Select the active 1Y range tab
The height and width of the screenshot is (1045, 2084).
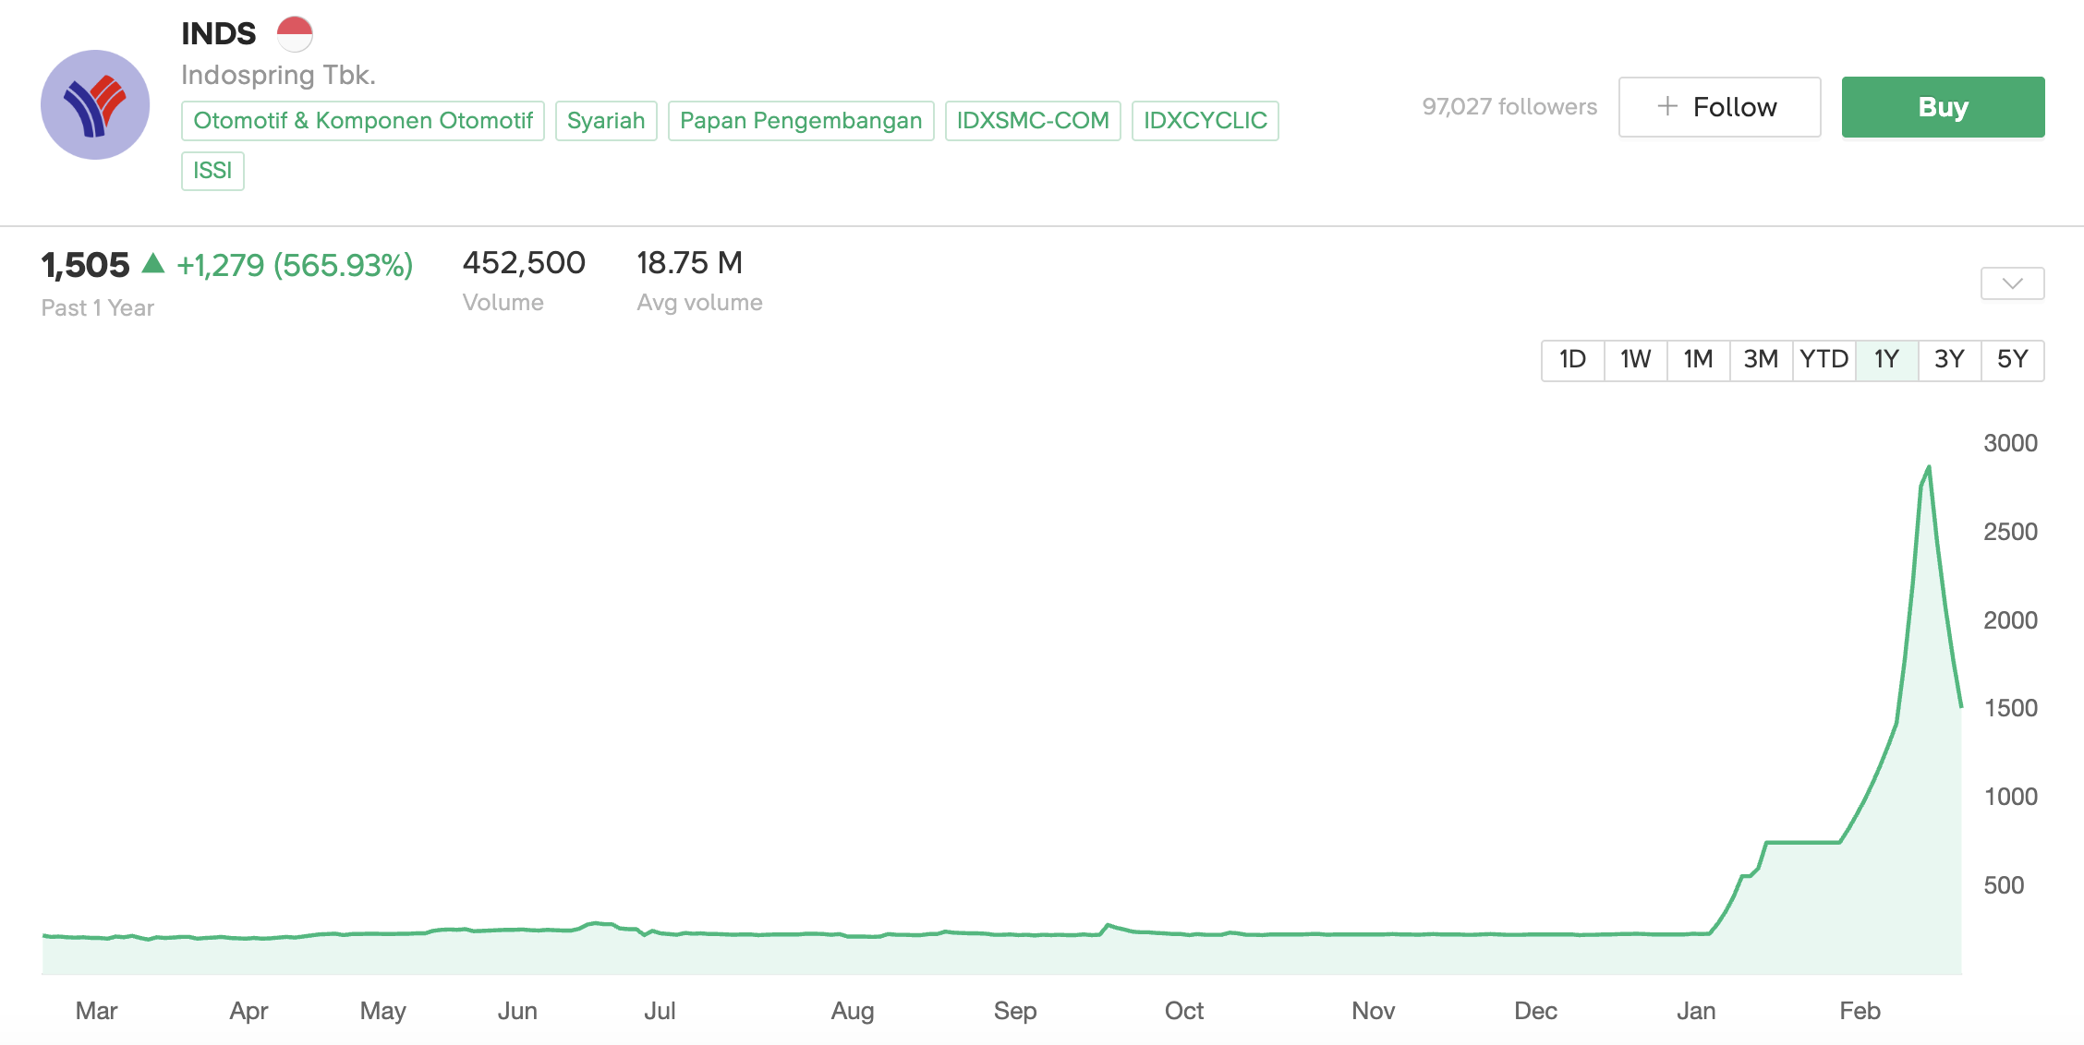pyautogui.click(x=1886, y=359)
